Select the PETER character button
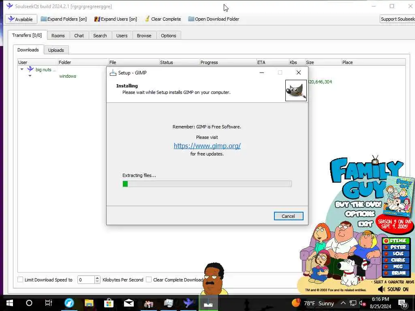 (396, 247)
